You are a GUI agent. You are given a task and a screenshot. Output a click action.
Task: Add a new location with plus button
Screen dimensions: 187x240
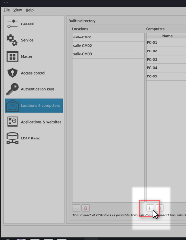click(x=76, y=208)
